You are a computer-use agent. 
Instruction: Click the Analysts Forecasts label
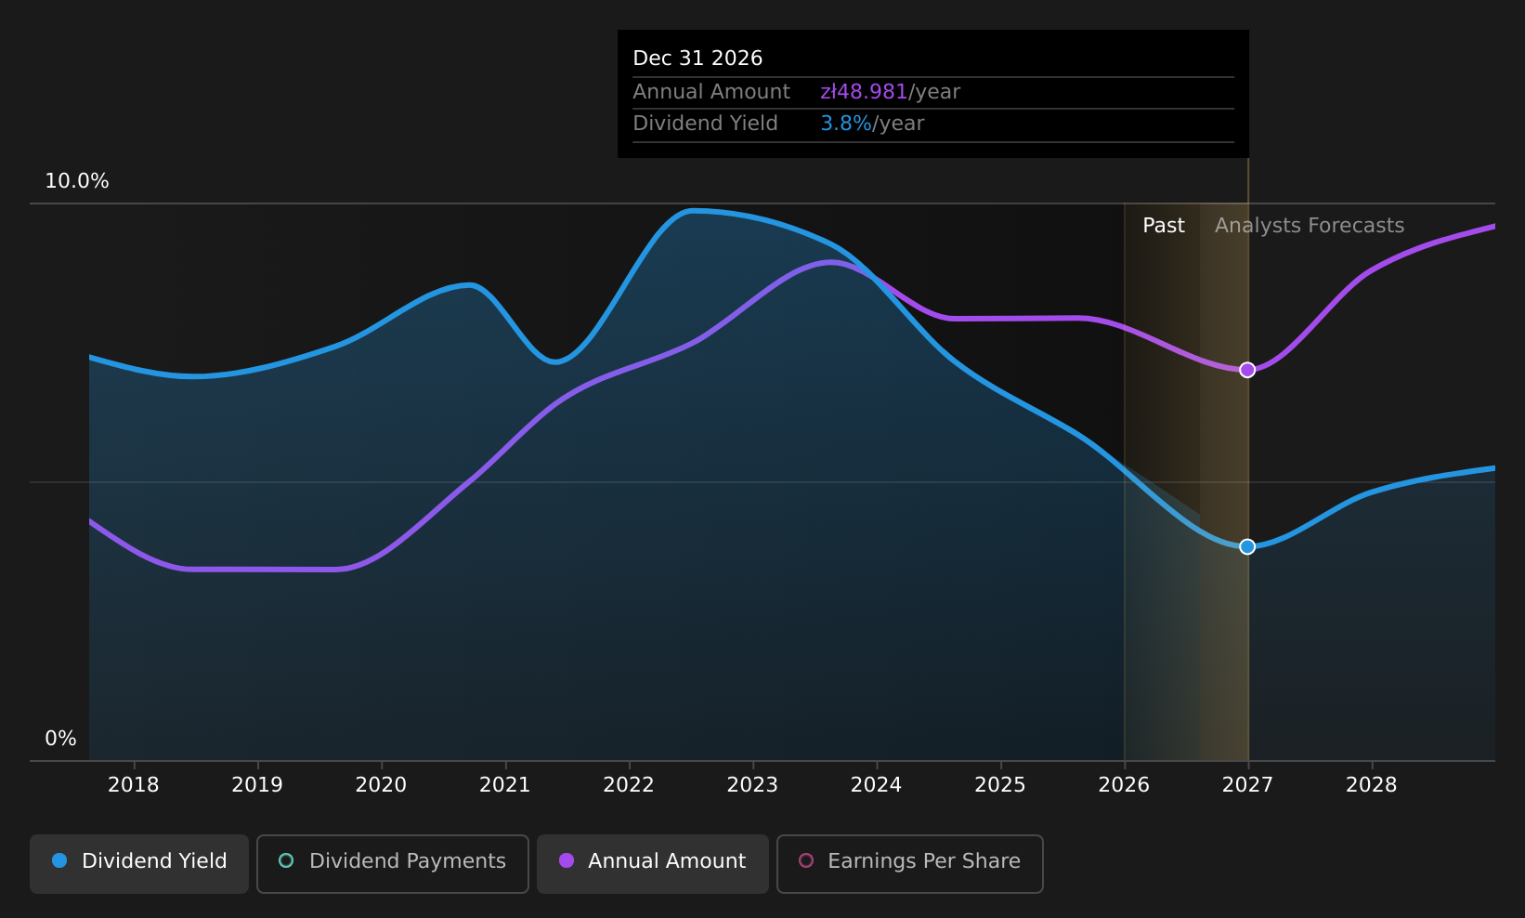(x=1310, y=226)
